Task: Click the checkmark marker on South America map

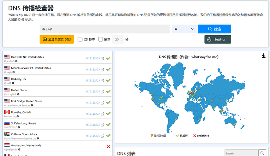Action: click(x=176, y=119)
